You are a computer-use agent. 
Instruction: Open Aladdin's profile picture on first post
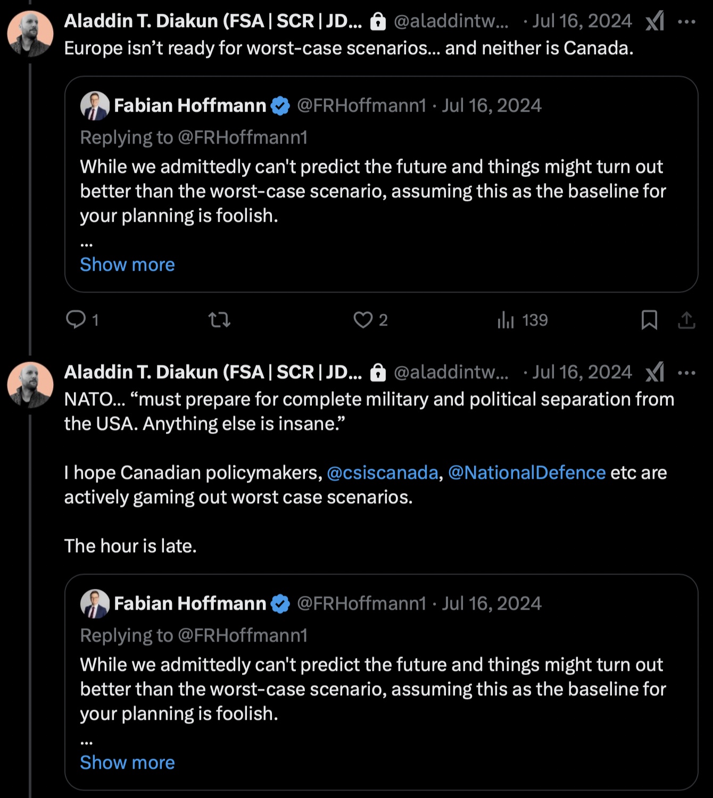[x=30, y=34]
